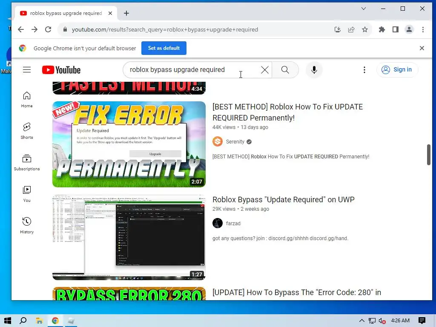Screen dimensions: 436x327
Task: Open the Serenity channel avatar
Action: coord(218,141)
